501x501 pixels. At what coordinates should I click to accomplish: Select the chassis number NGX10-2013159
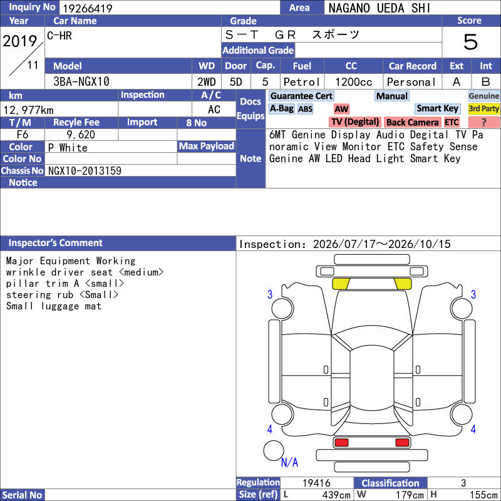tap(85, 171)
